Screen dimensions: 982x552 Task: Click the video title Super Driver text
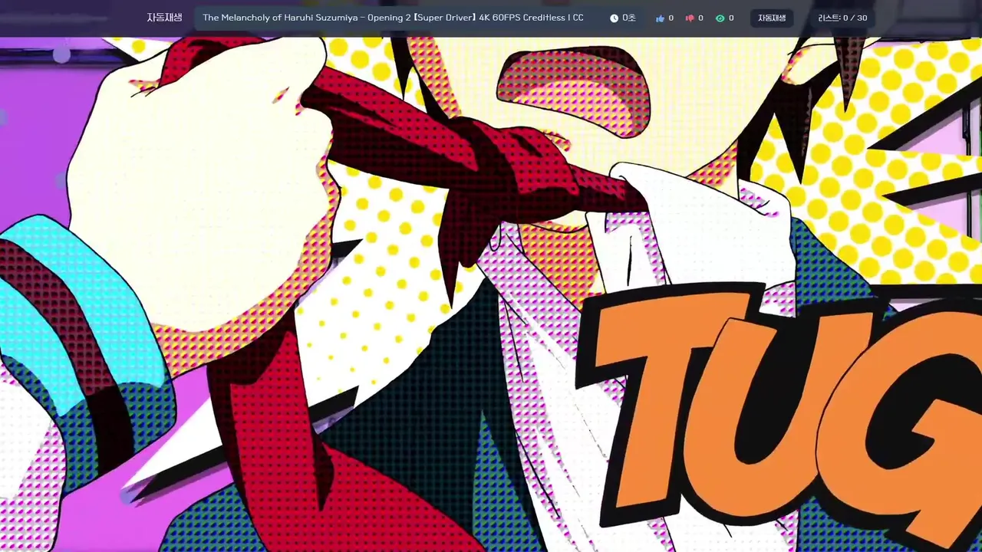(x=393, y=18)
